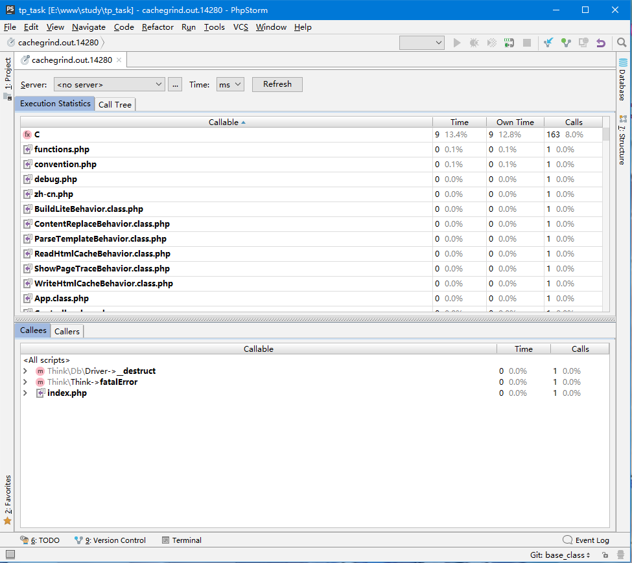Switch to the Call Tree tab
Image resolution: width=632 pixels, height=563 pixels.
coord(115,105)
